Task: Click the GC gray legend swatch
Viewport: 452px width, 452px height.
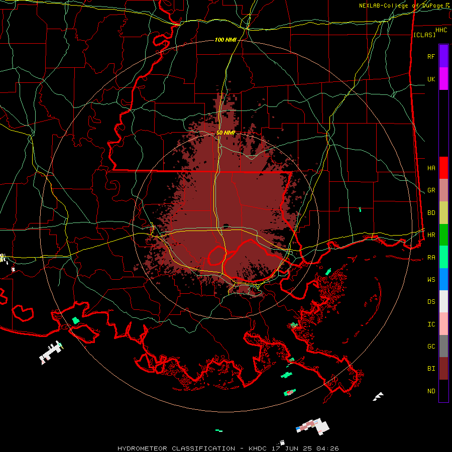Action: point(443,346)
